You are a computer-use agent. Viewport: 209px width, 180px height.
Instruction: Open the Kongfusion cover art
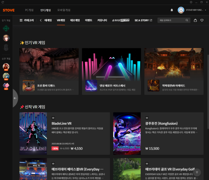[127, 134]
